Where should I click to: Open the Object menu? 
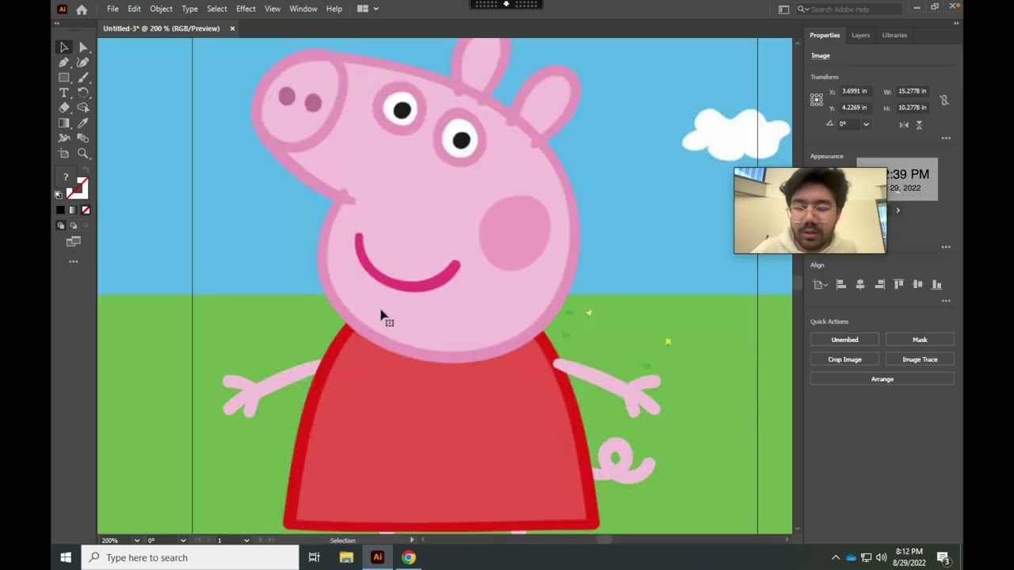click(161, 9)
